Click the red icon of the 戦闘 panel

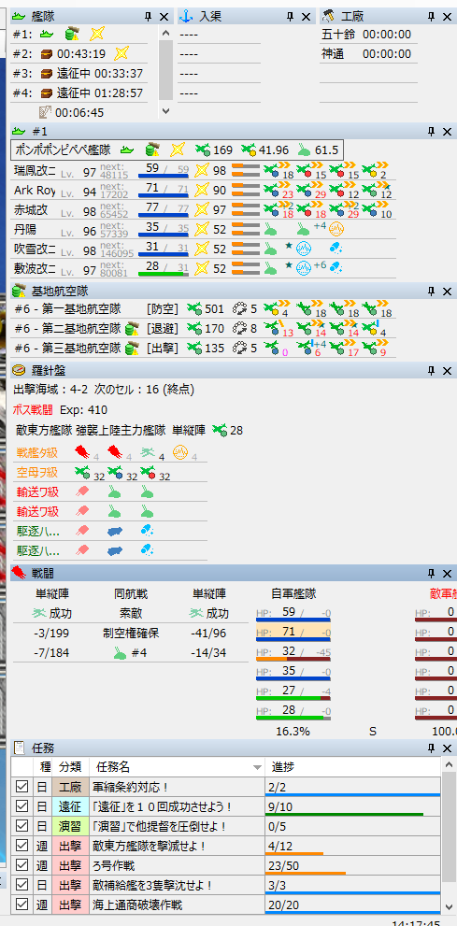click(19, 573)
